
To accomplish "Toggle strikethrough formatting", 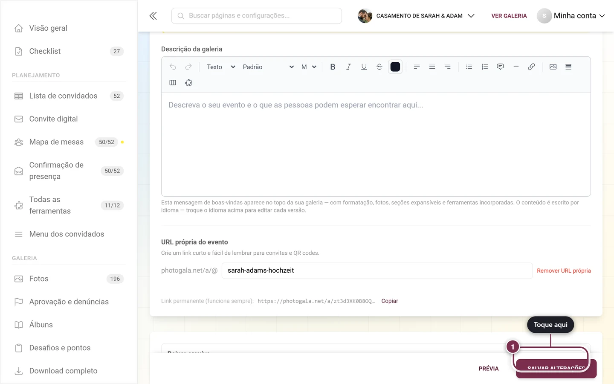I will [379, 67].
